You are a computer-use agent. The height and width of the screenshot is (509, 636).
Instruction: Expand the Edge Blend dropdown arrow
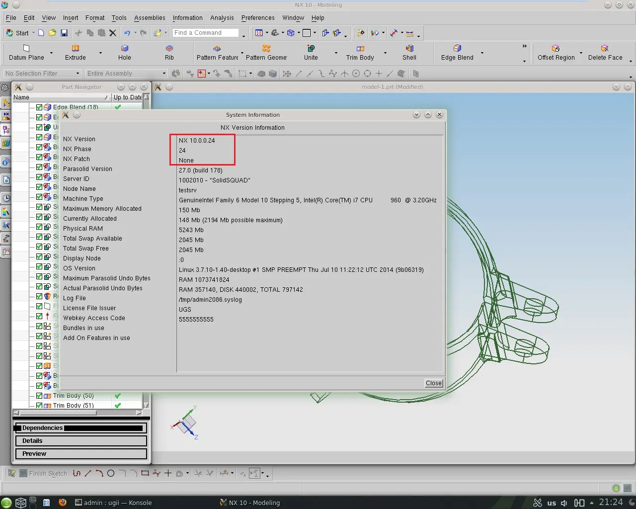(482, 53)
